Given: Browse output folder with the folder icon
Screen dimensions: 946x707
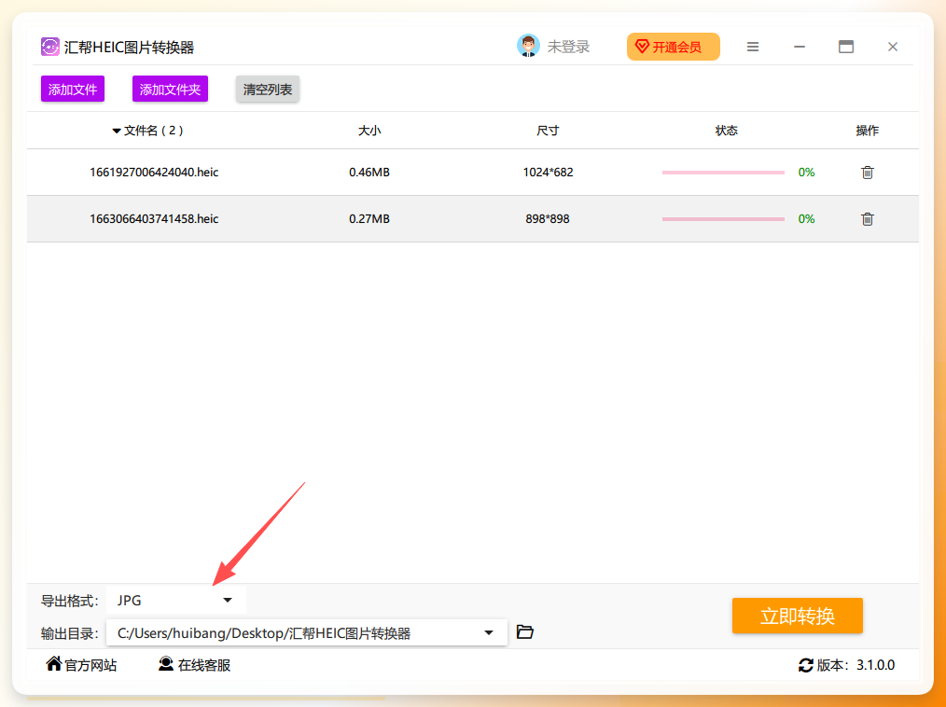Looking at the screenshot, I should coord(525,631).
